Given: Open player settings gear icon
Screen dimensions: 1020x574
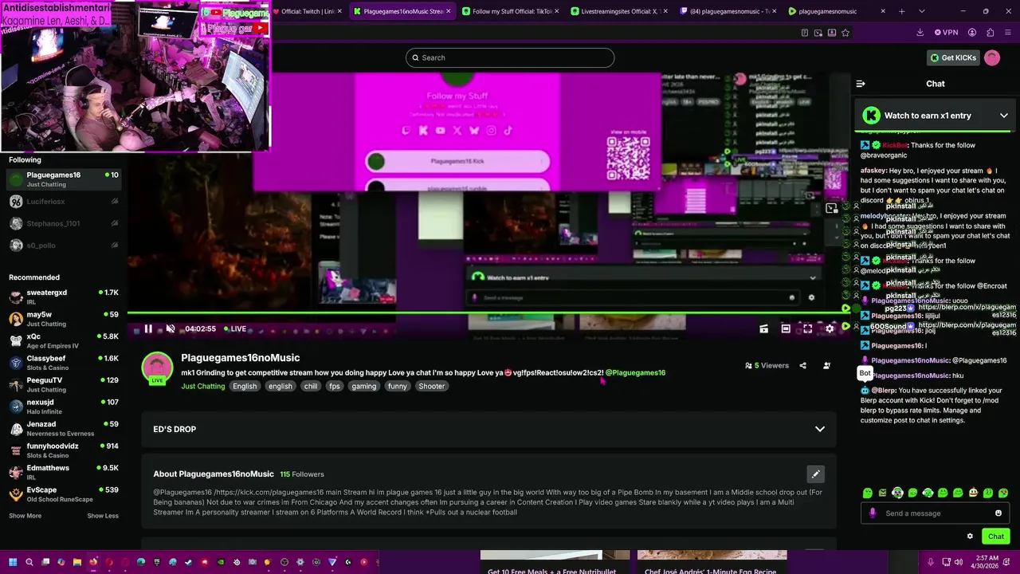Looking at the screenshot, I should coord(830,328).
